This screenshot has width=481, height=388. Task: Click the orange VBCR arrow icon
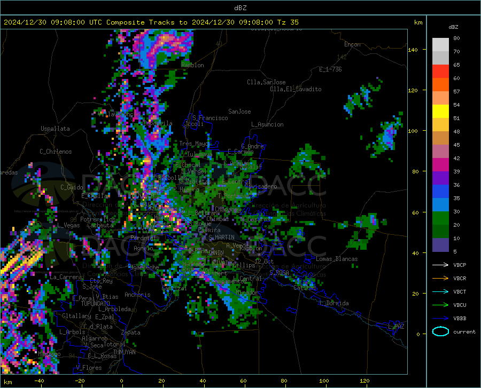[x=440, y=278]
